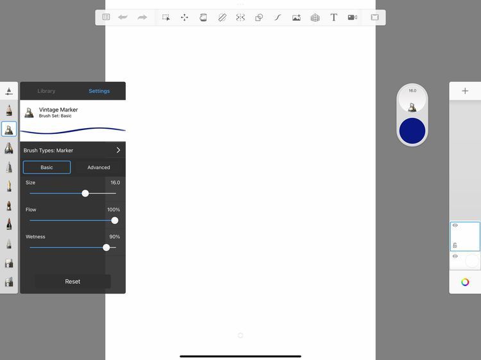
Task: Hide the background layer via eye icon
Action: point(455,256)
